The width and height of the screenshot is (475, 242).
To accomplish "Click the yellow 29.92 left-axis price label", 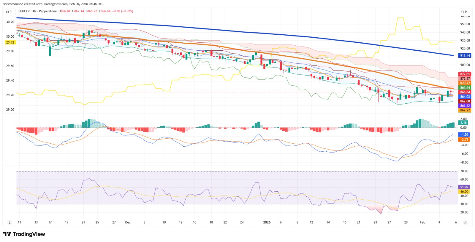I will point(10,42).
